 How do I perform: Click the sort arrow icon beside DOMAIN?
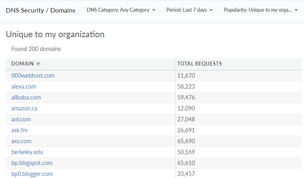click(39, 64)
